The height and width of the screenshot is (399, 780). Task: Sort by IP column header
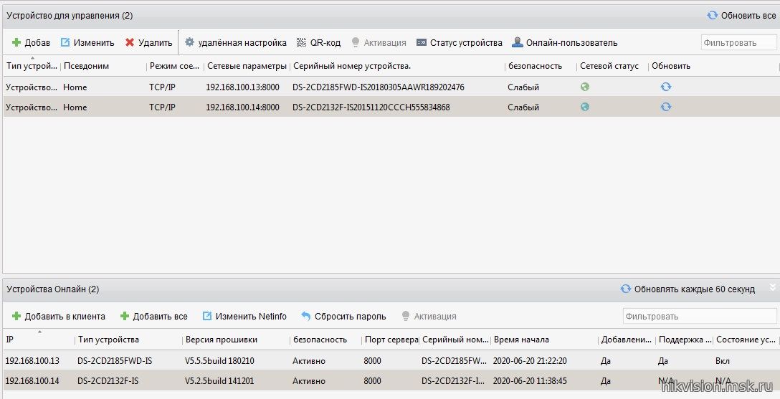(10, 340)
